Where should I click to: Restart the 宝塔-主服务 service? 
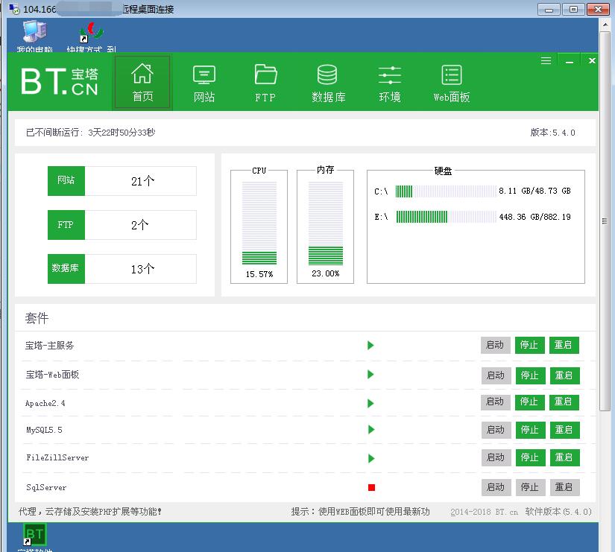(564, 345)
